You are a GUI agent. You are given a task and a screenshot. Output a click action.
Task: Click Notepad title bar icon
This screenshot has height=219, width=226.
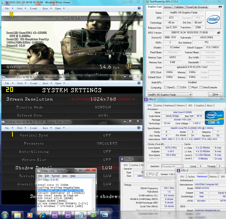tap(39, 171)
